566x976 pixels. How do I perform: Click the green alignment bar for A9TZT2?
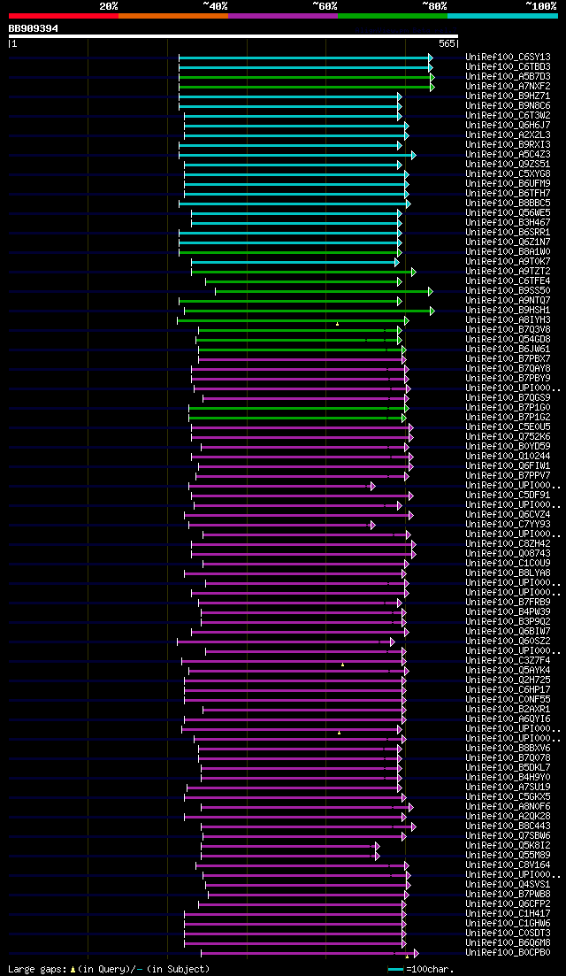coord(302,272)
